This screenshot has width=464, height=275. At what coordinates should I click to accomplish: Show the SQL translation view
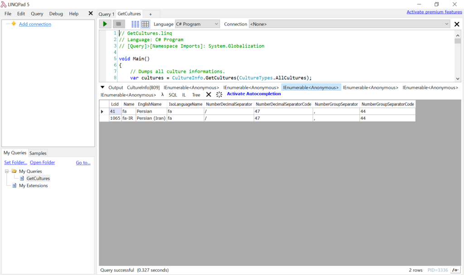(x=173, y=95)
